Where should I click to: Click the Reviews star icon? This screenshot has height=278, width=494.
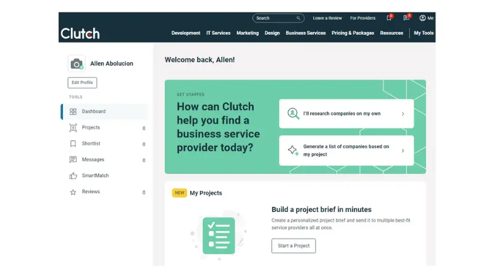(x=73, y=192)
